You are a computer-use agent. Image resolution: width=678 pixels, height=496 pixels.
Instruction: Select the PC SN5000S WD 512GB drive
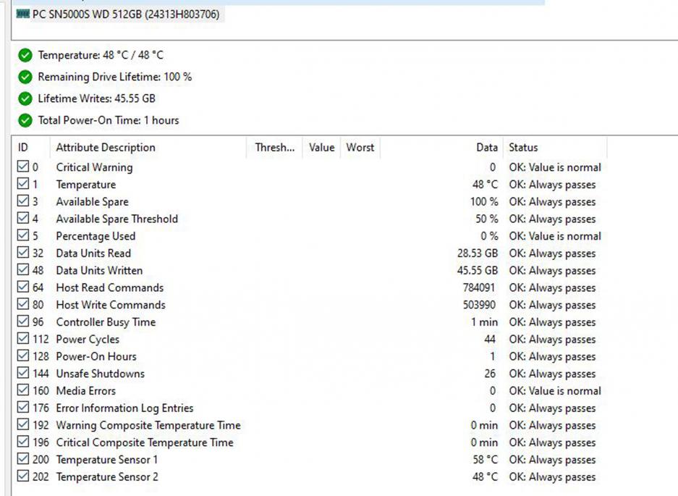(125, 14)
